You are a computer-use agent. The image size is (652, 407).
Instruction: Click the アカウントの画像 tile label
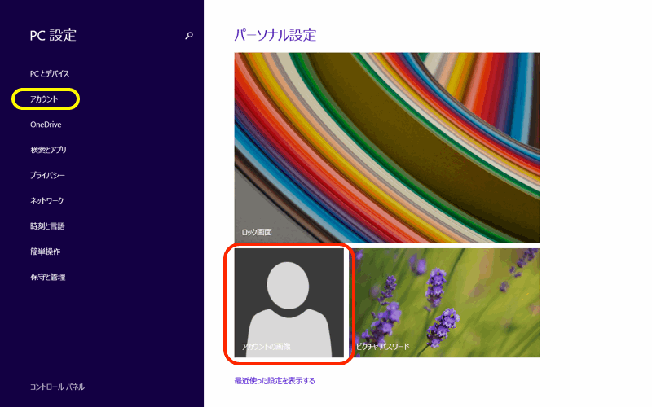tap(266, 347)
